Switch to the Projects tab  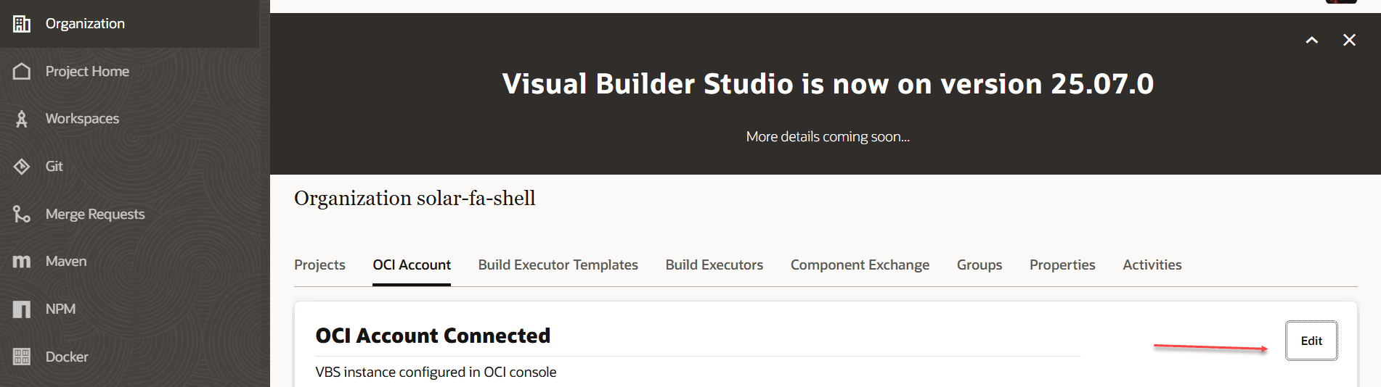pyautogui.click(x=319, y=265)
